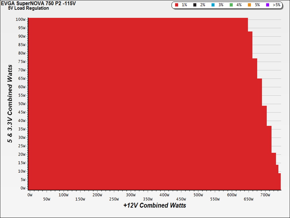Click the 25W label on the vertical axis

click(22, 146)
